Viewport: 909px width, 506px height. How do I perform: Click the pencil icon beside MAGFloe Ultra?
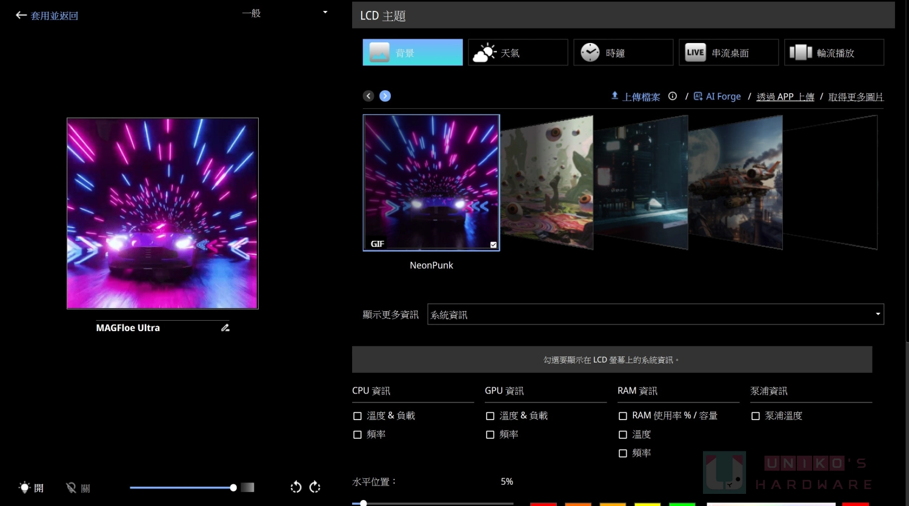(225, 327)
